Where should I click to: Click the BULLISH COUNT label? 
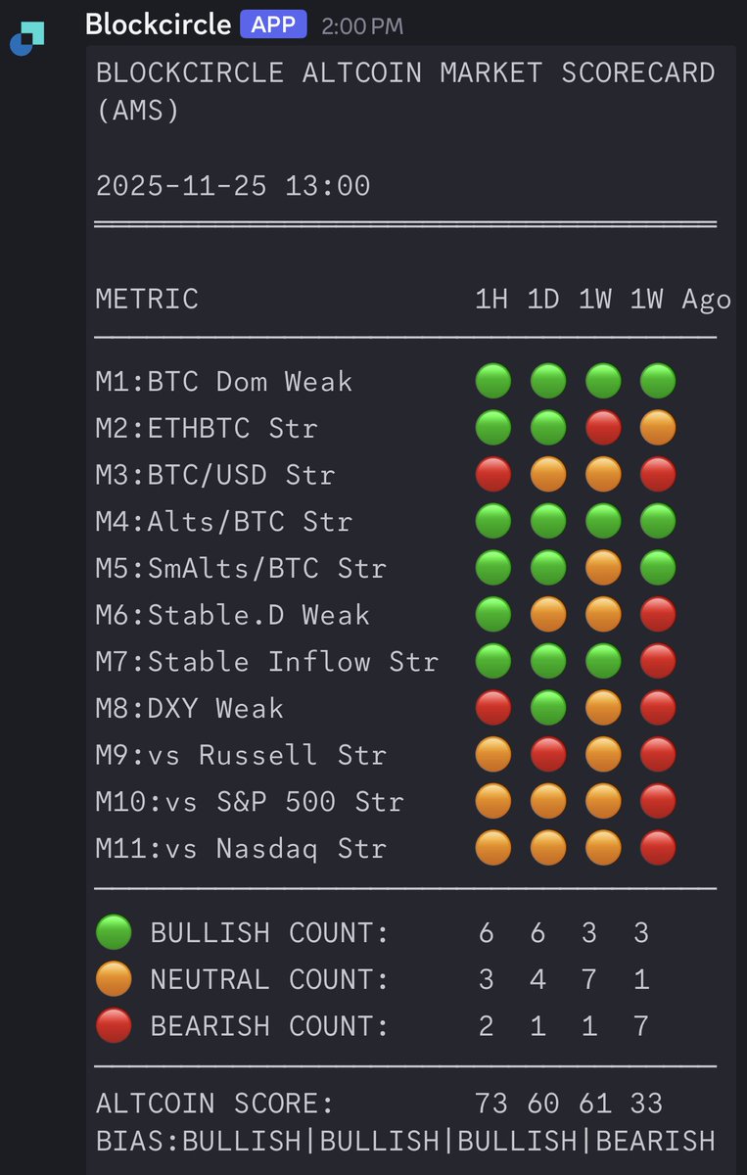tap(269, 934)
